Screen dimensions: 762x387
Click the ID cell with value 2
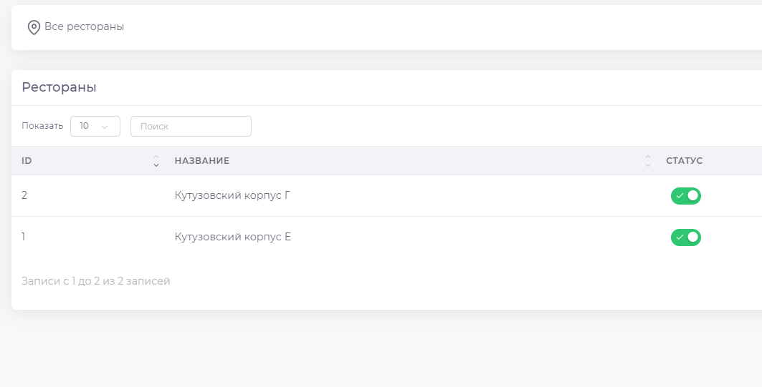point(24,195)
